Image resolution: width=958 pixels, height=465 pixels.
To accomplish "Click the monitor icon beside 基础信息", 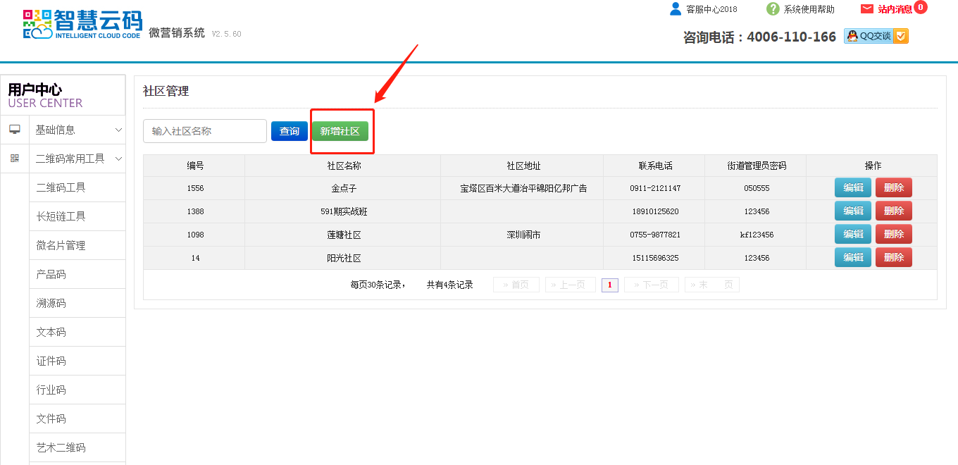I will 15,130.
